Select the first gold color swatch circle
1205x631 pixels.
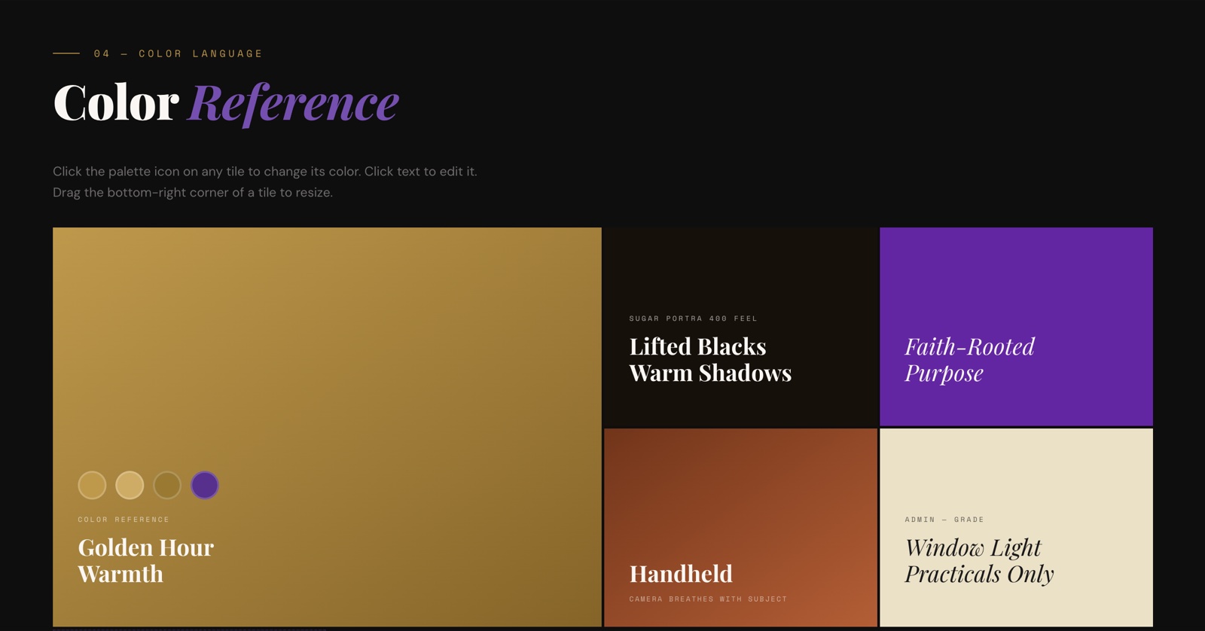pos(92,485)
